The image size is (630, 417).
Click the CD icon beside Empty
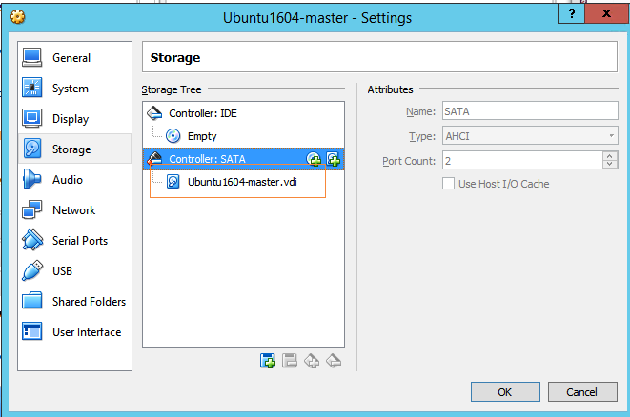(x=173, y=136)
